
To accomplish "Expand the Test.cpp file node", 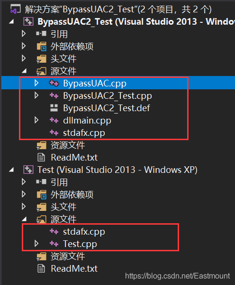I will (x=36, y=244).
